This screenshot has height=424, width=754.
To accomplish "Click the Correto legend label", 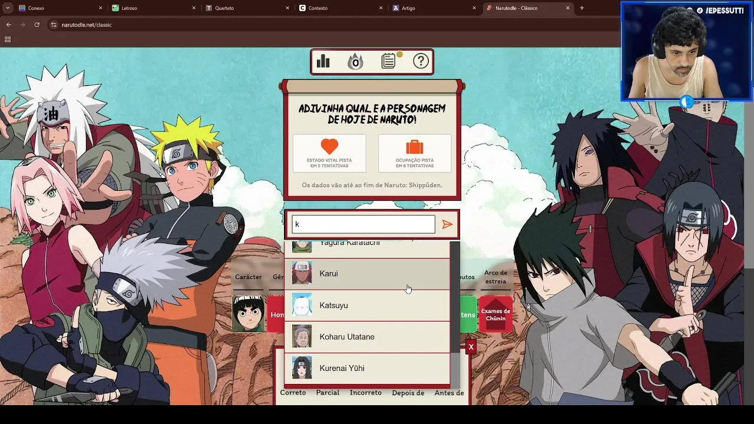I will [293, 393].
